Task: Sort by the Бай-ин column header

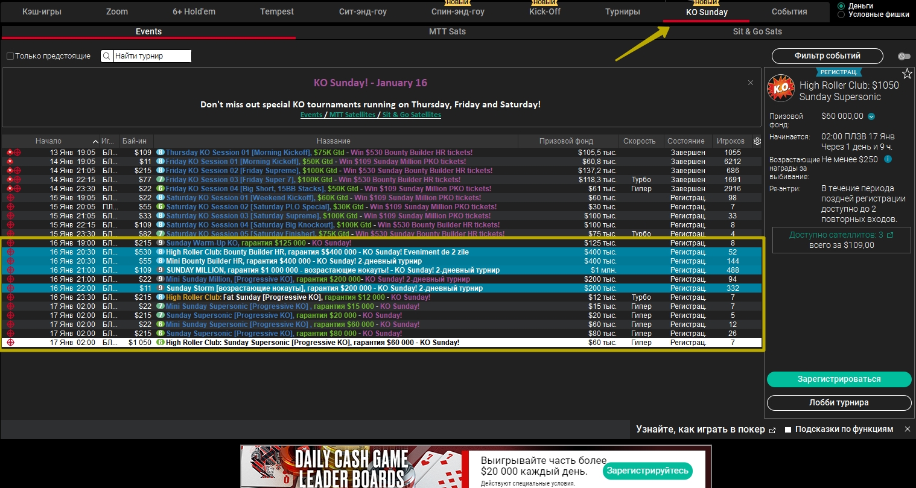Action: click(x=135, y=141)
